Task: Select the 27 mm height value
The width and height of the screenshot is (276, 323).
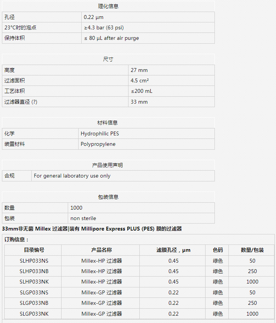Action: 139,70
